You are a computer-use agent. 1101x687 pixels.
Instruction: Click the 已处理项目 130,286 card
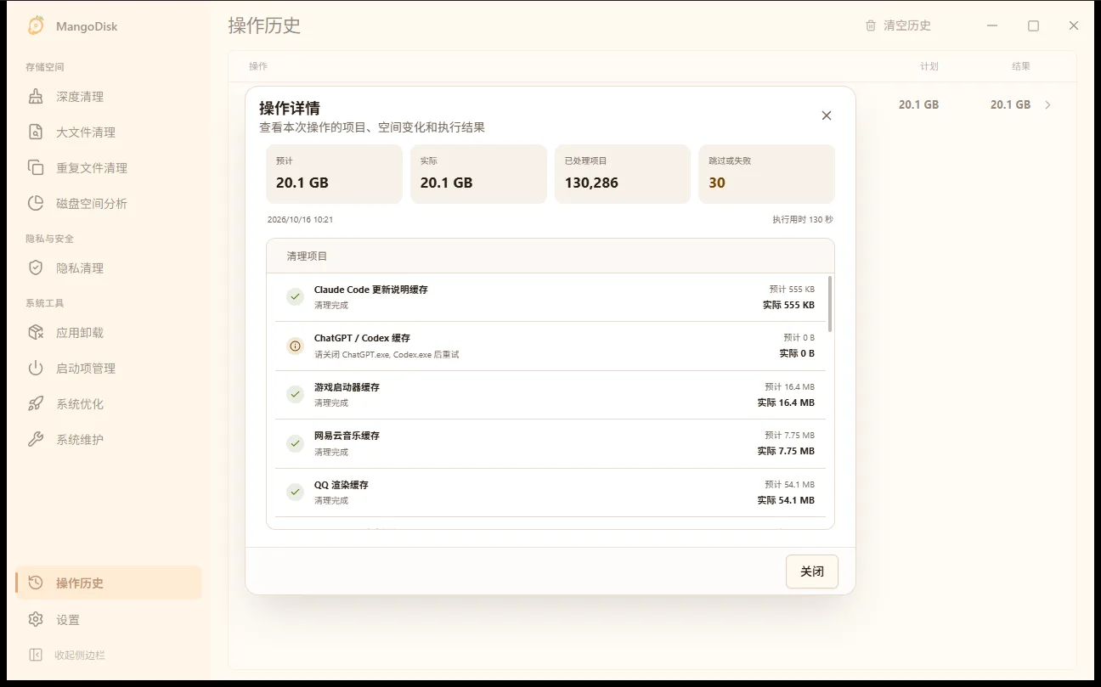(x=623, y=174)
